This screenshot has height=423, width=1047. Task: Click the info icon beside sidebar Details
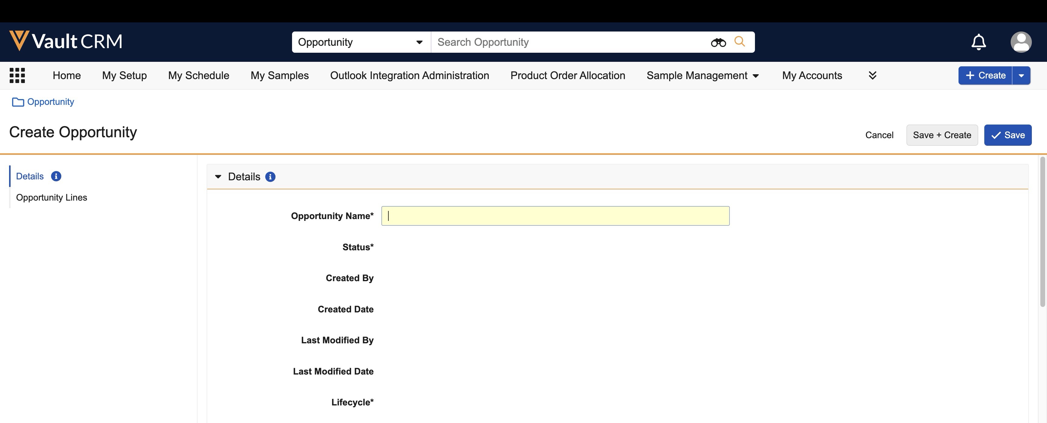[x=56, y=176]
